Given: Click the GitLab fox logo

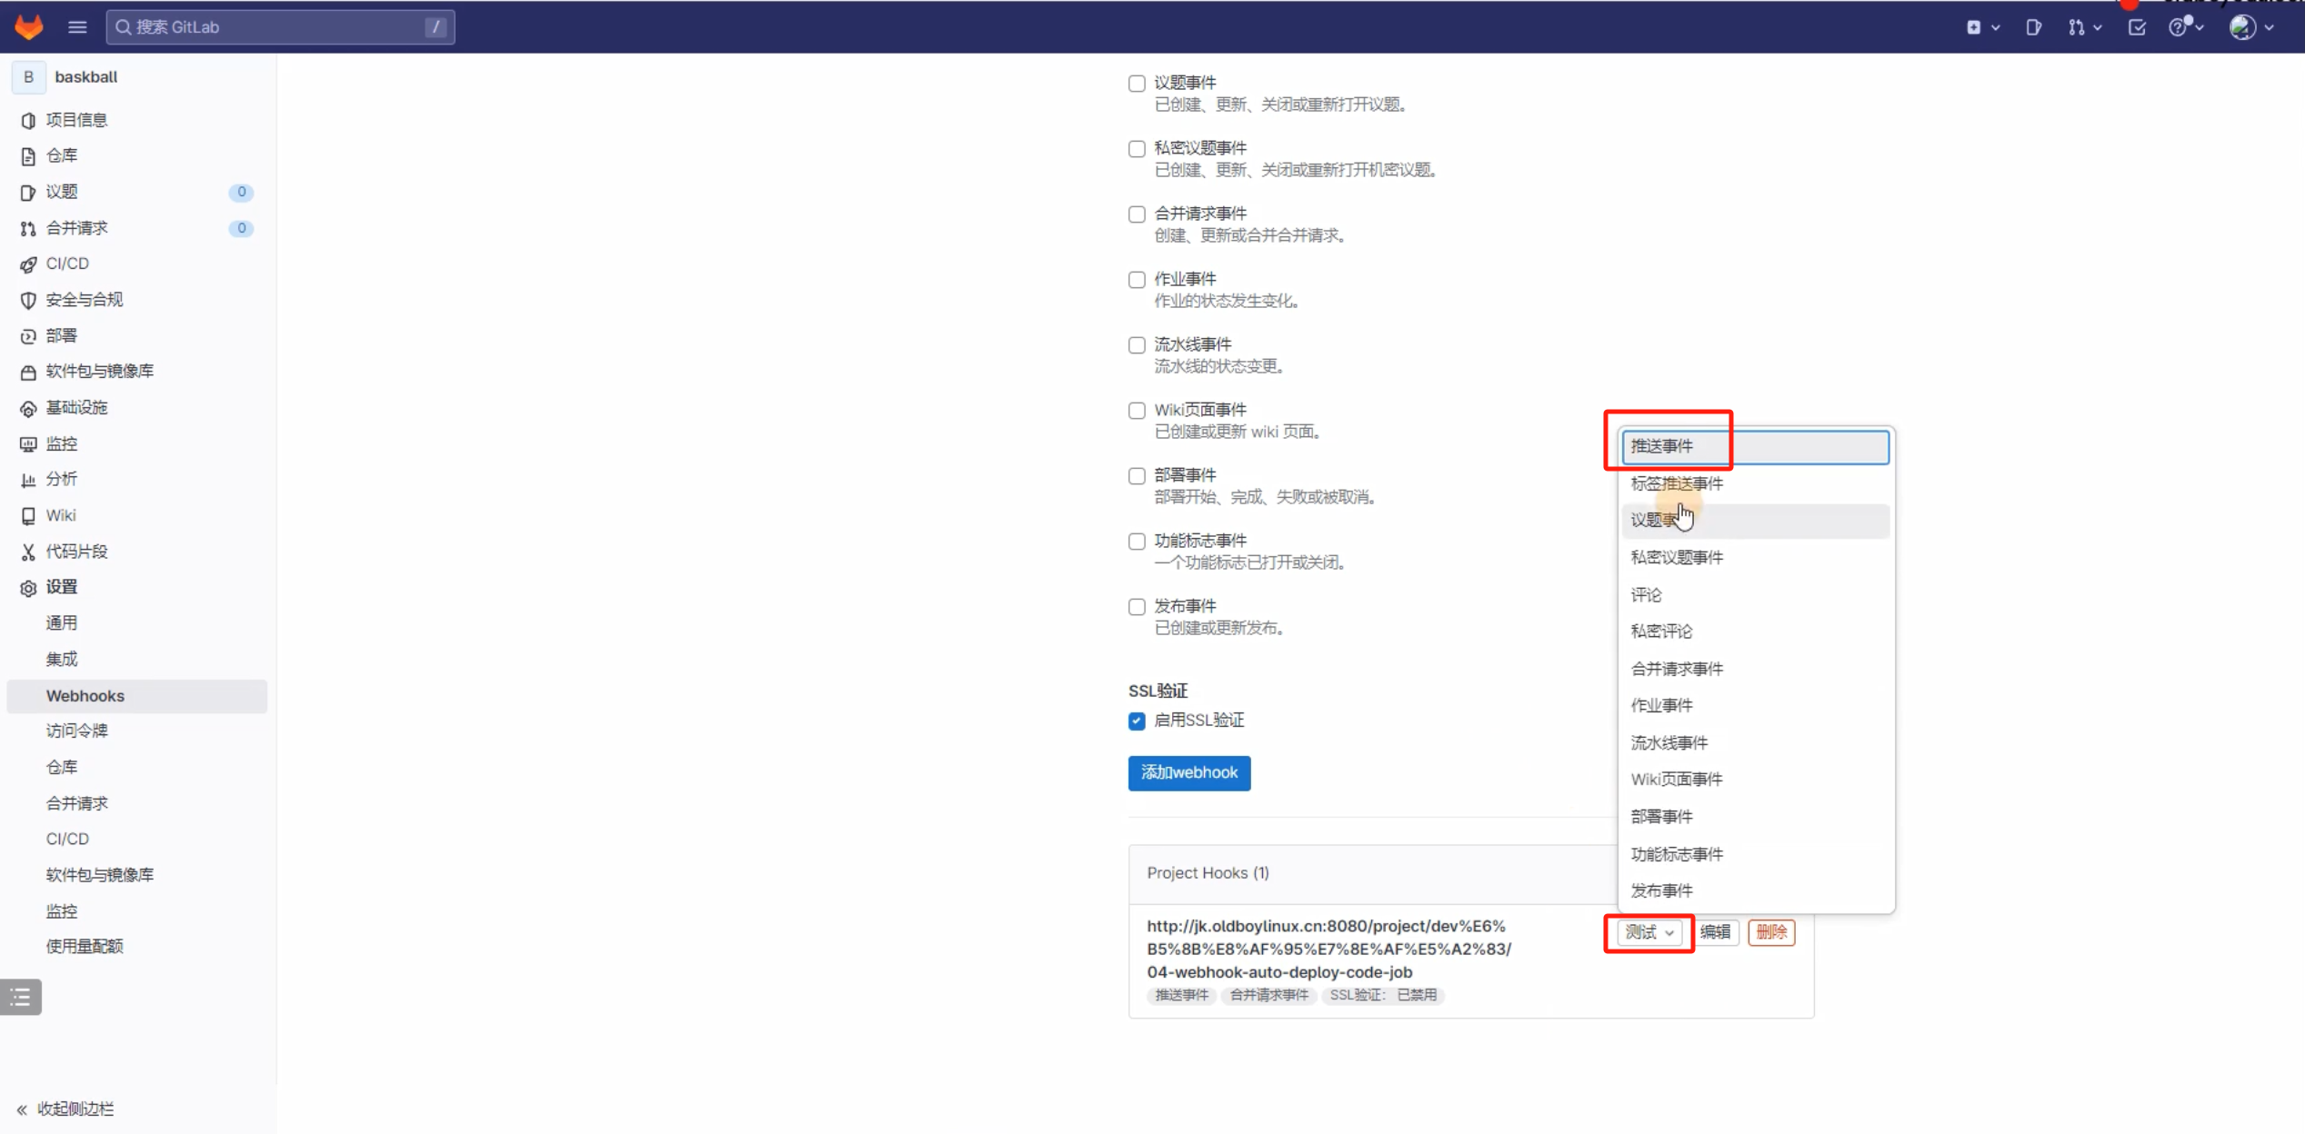Looking at the screenshot, I should (x=29, y=26).
